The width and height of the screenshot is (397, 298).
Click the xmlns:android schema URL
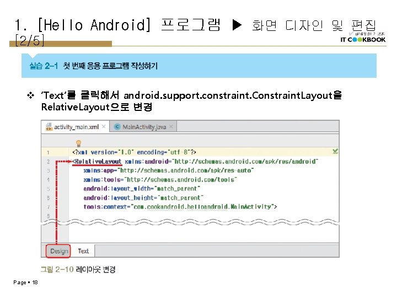[x=245, y=161]
